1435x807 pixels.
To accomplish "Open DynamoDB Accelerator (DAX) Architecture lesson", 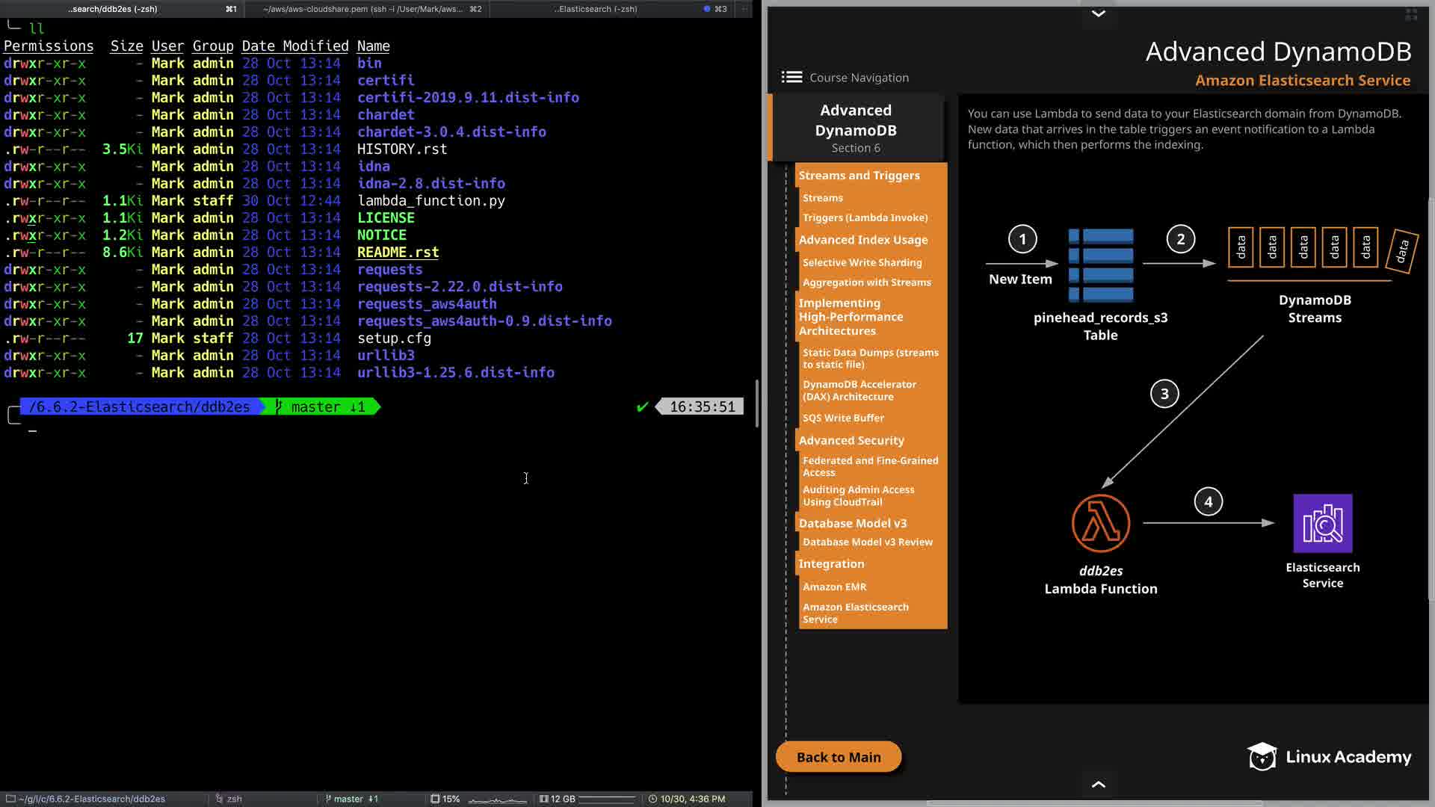I will click(859, 390).
